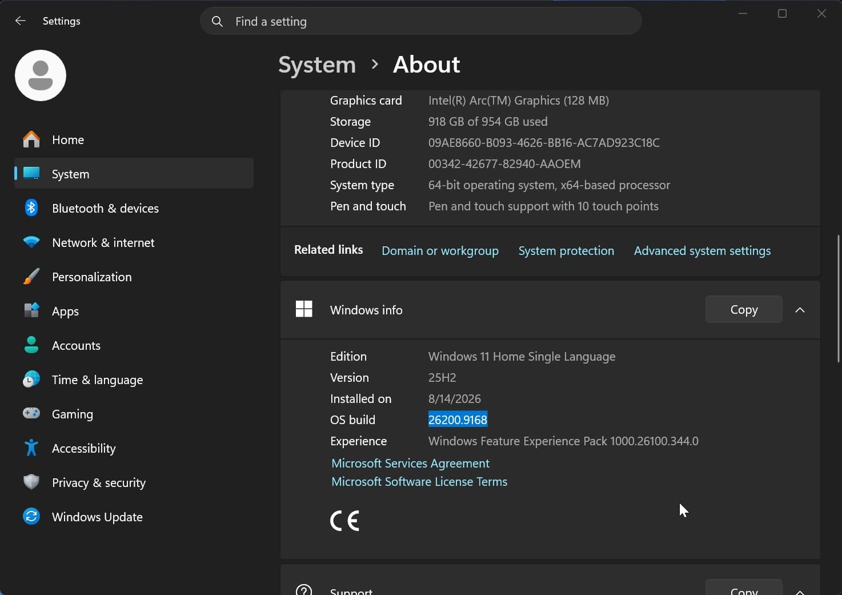This screenshot has width=842, height=595.
Task: Click the Personalization paintbrush icon
Action: [31, 277]
